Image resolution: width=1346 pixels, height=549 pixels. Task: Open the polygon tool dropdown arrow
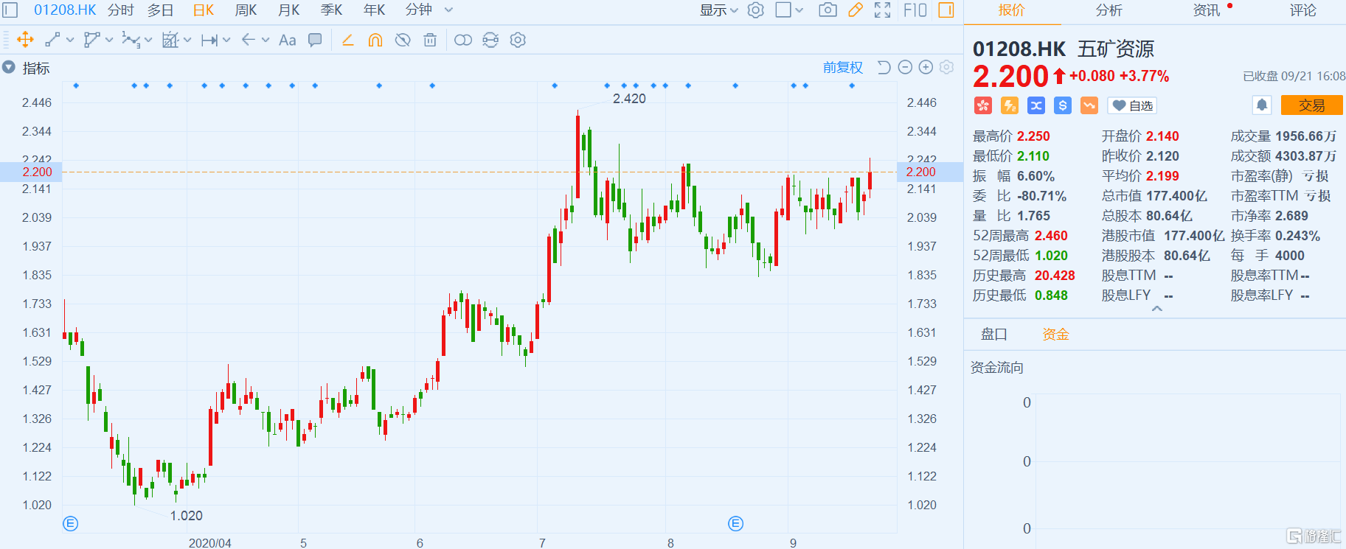109,40
